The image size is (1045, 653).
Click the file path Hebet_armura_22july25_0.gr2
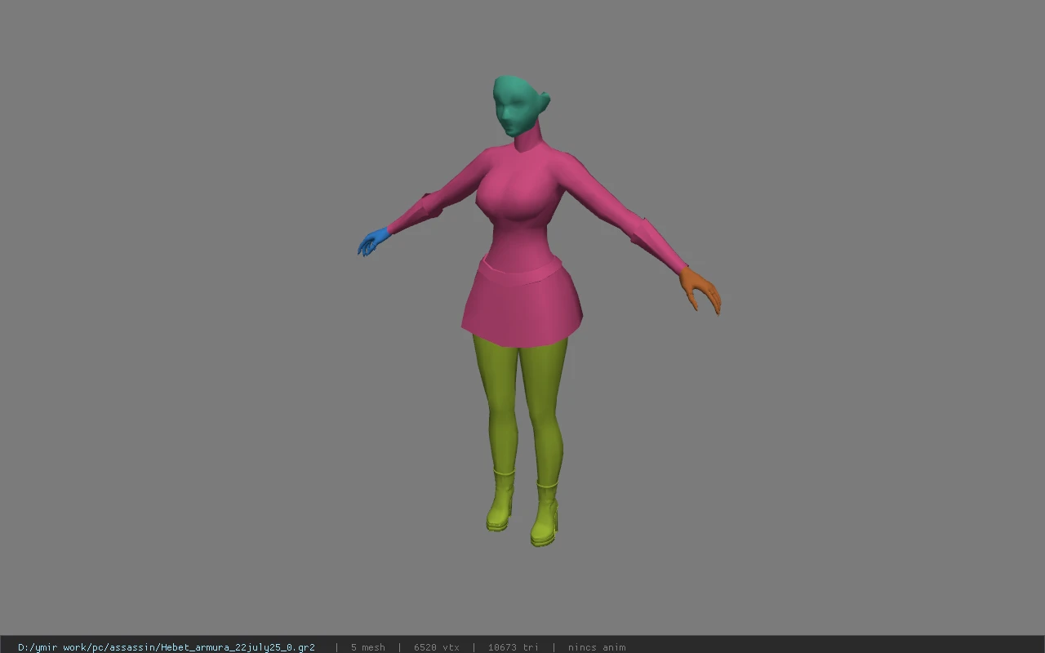coord(167,647)
